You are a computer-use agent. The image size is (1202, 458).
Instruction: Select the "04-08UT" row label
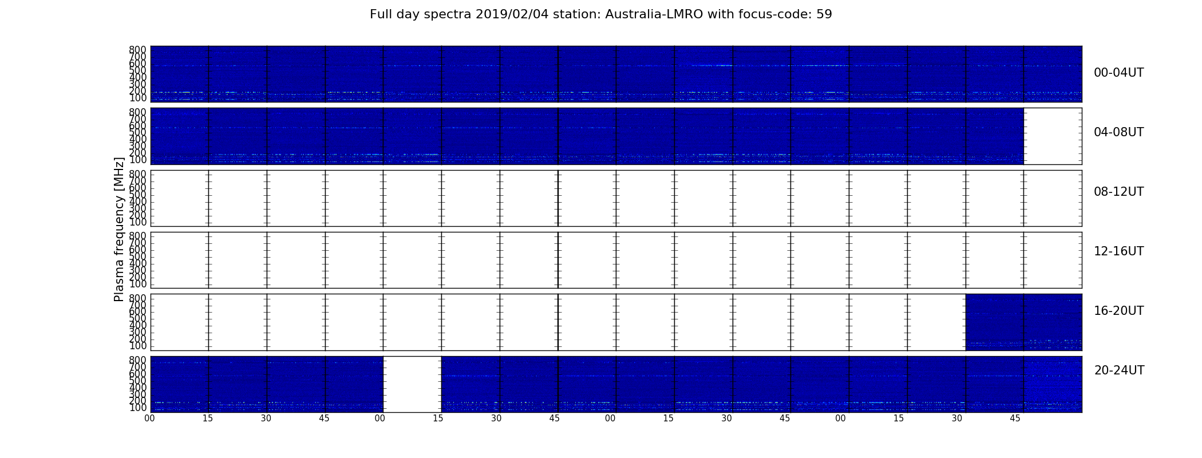(1118, 132)
